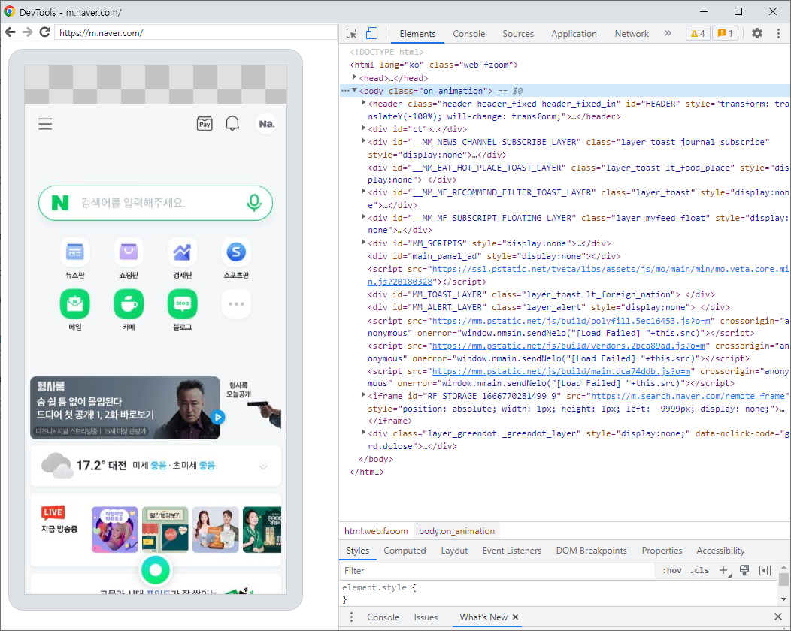Open the Layout tab
Screen dimensions: 791x631
[x=454, y=551]
